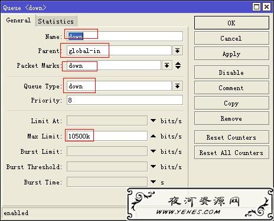Viewport: 274px width, 221px height.
Task: Open the Packet Marks dropdown
Action: (167, 65)
